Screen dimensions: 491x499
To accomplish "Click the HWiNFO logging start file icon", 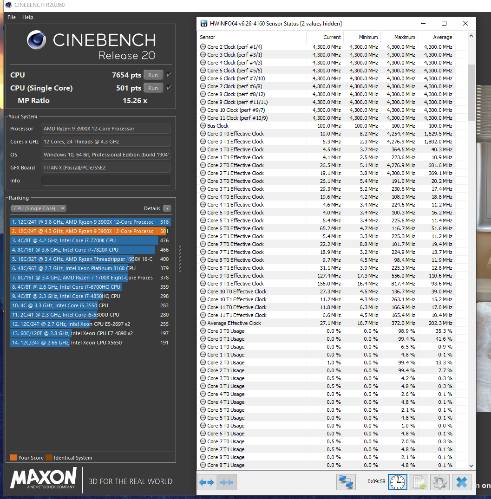I will click(x=419, y=482).
